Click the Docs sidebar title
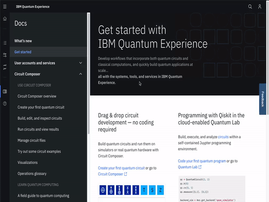The height and width of the screenshot is (202, 269). coord(21,23)
